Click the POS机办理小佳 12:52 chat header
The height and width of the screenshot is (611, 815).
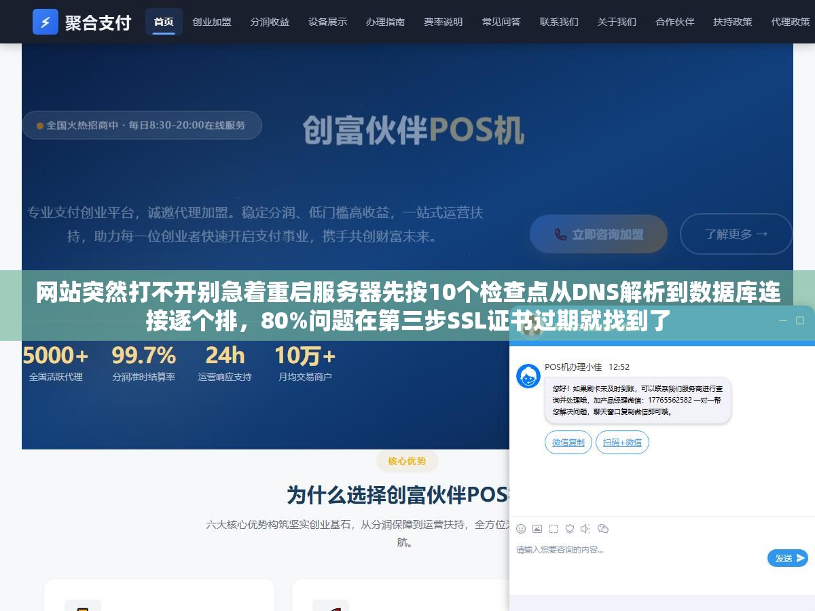click(x=587, y=367)
